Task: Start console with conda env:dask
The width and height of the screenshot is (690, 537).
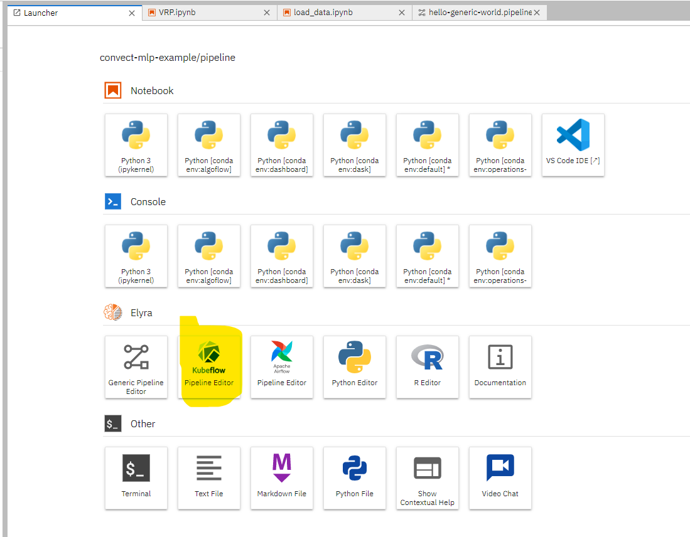Action: tap(355, 256)
